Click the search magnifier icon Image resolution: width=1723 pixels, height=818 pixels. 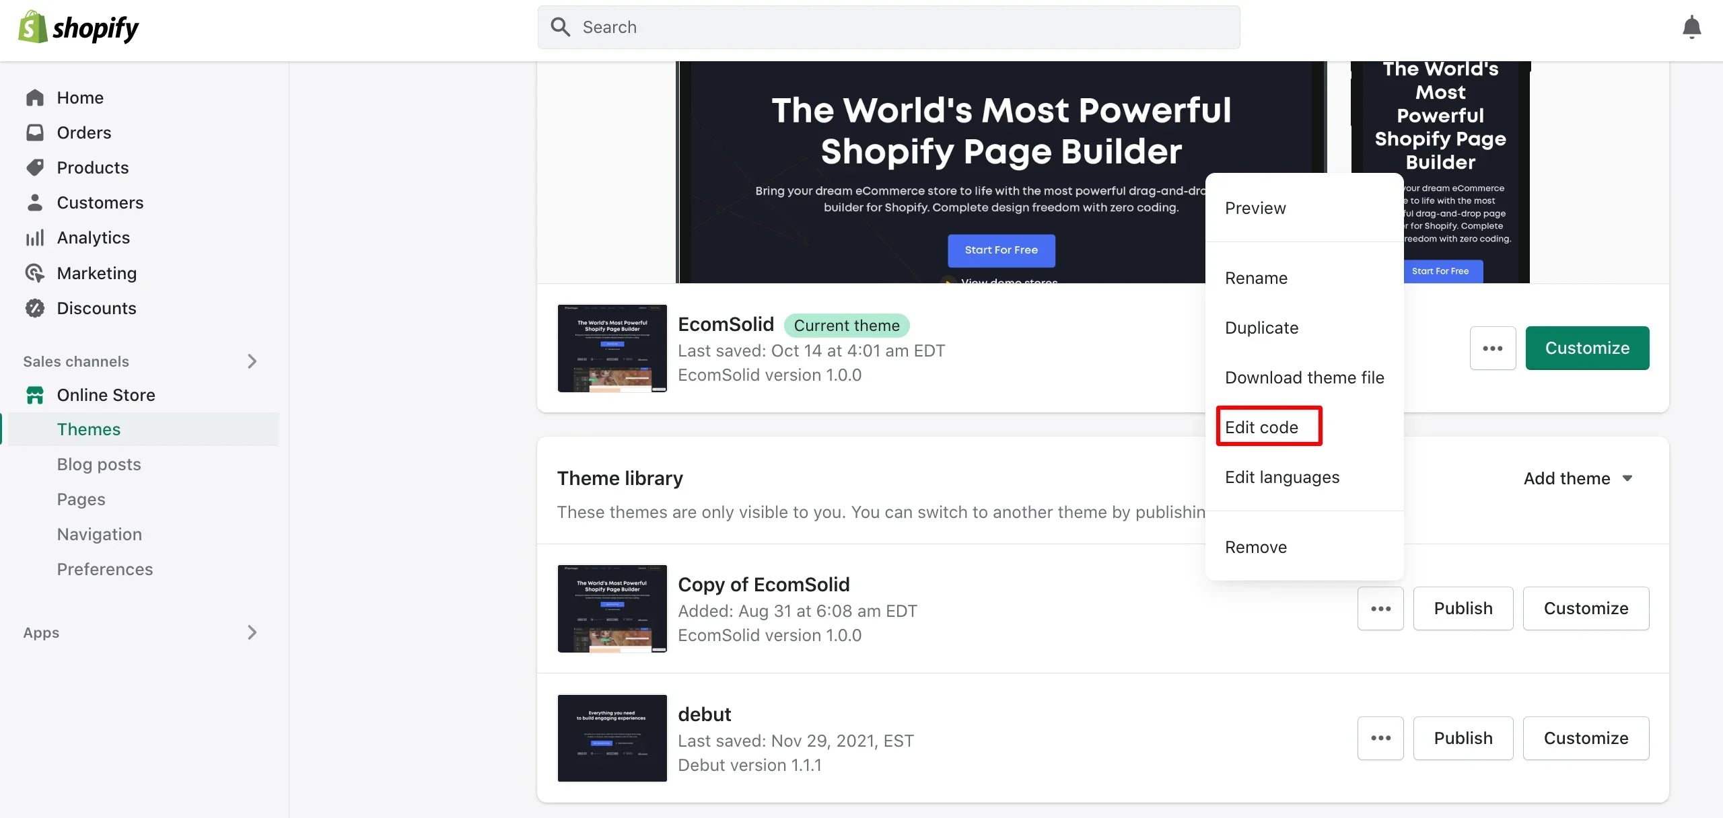(x=561, y=27)
